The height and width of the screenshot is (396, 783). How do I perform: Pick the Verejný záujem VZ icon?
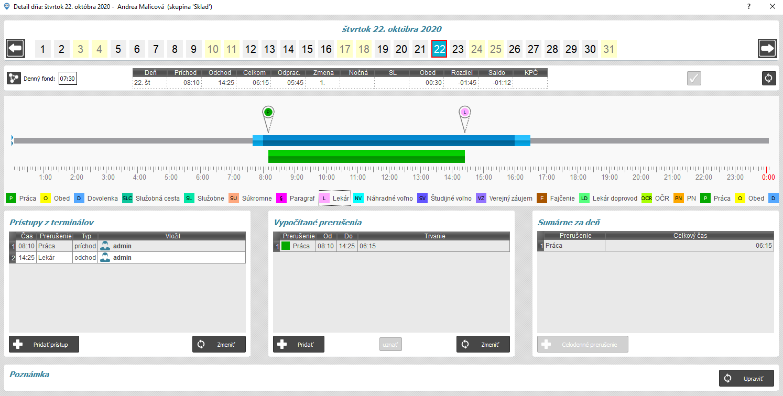[481, 199]
